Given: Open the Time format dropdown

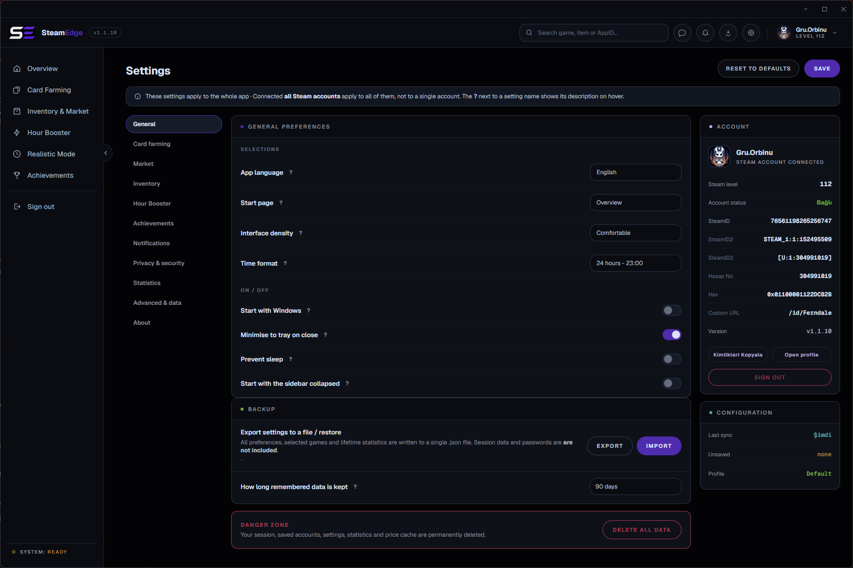Looking at the screenshot, I should pyautogui.click(x=635, y=263).
